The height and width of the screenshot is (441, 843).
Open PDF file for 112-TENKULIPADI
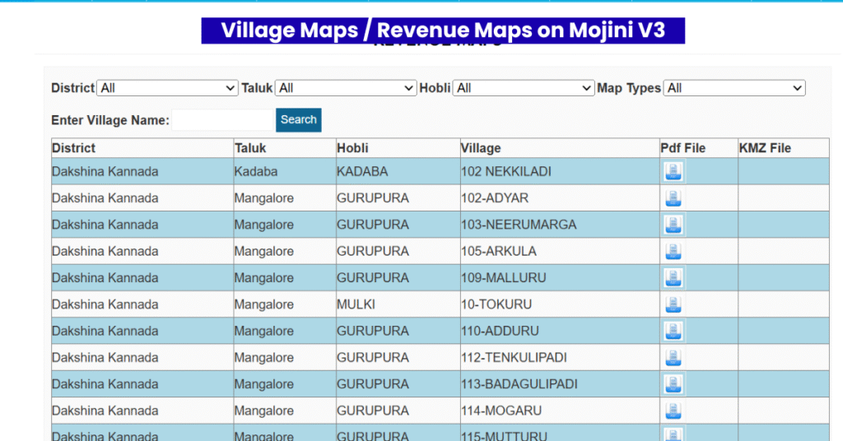pos(673,358)
